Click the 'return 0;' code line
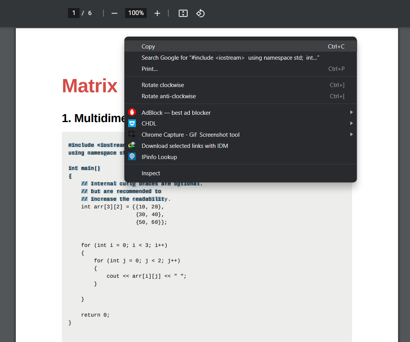Image resolution: width=410 pixels, height=342 pixels. (95, 315)
